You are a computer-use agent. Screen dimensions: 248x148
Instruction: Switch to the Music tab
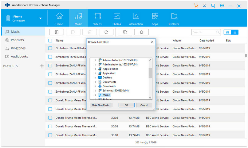coord(78,18)
